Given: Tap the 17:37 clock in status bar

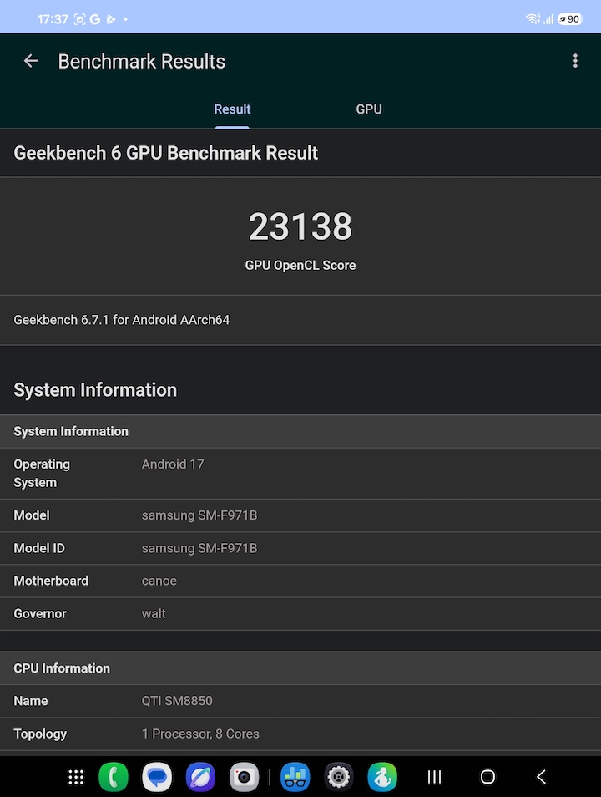Looking at the screenshot, I should tap(53, 19).
